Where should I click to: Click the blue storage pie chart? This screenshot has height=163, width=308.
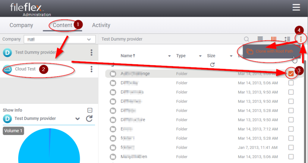click(49, 146)
